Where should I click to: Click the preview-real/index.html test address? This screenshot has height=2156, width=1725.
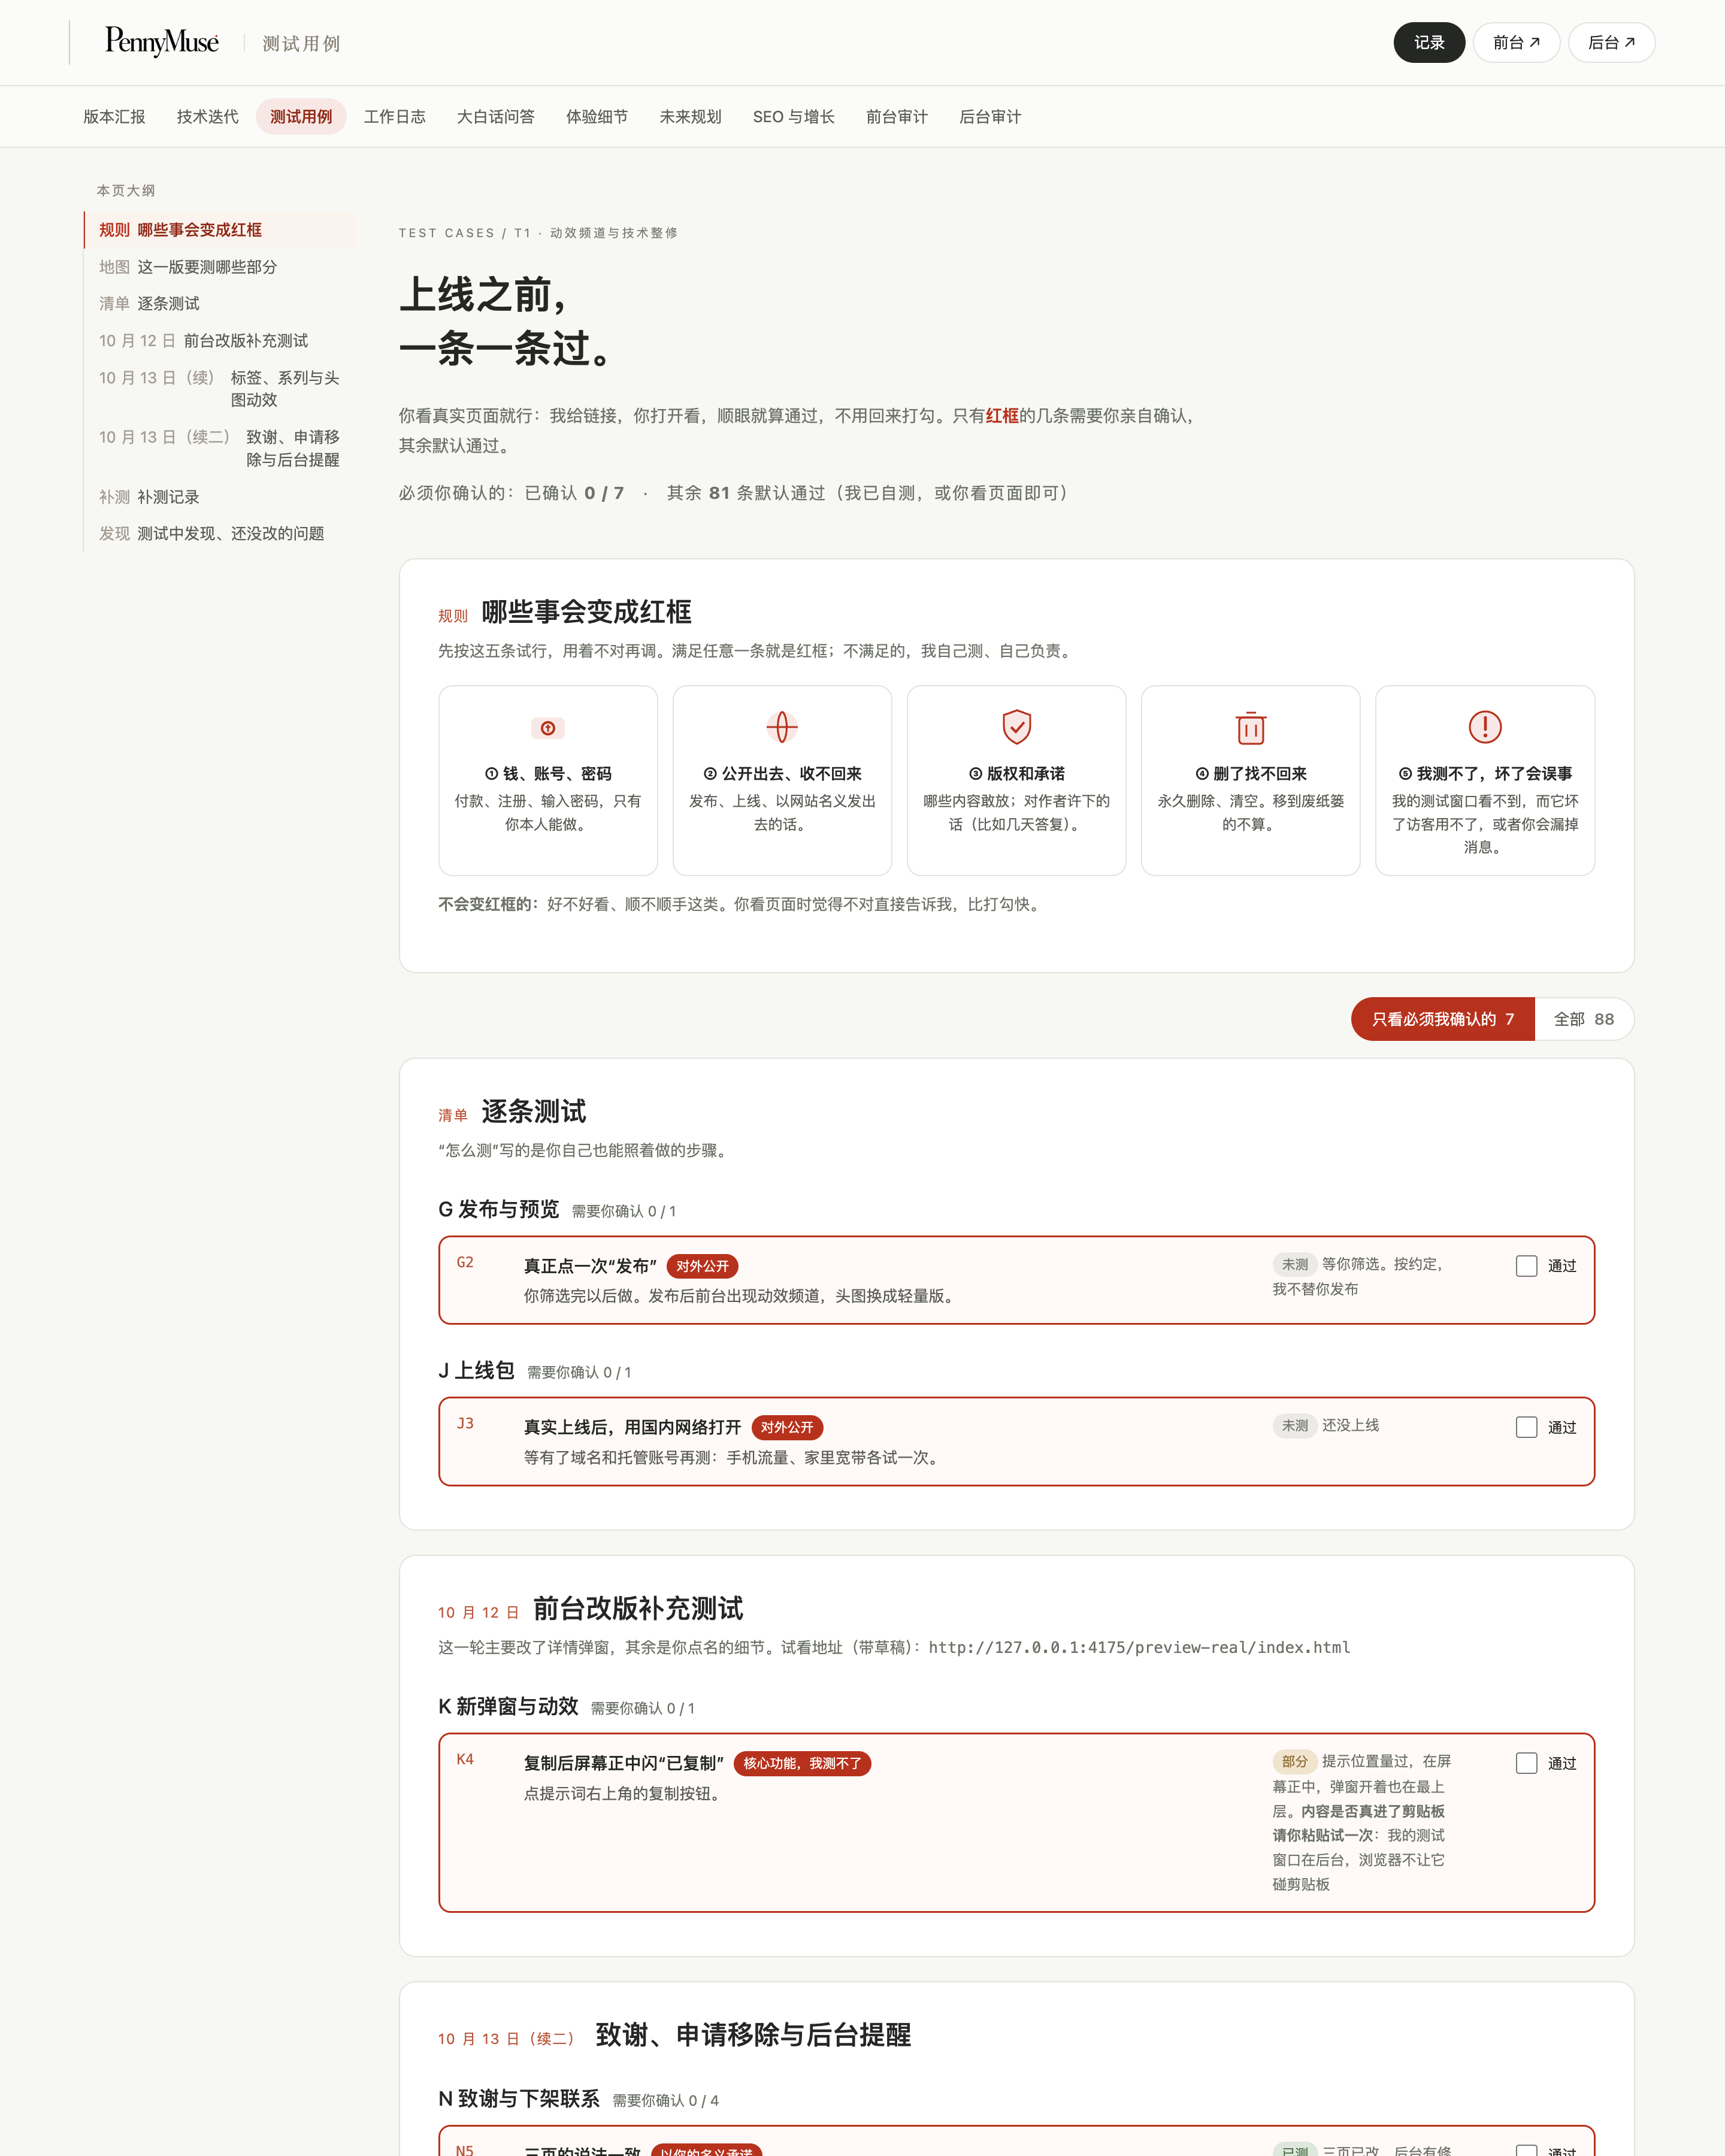point(1139,1647)
